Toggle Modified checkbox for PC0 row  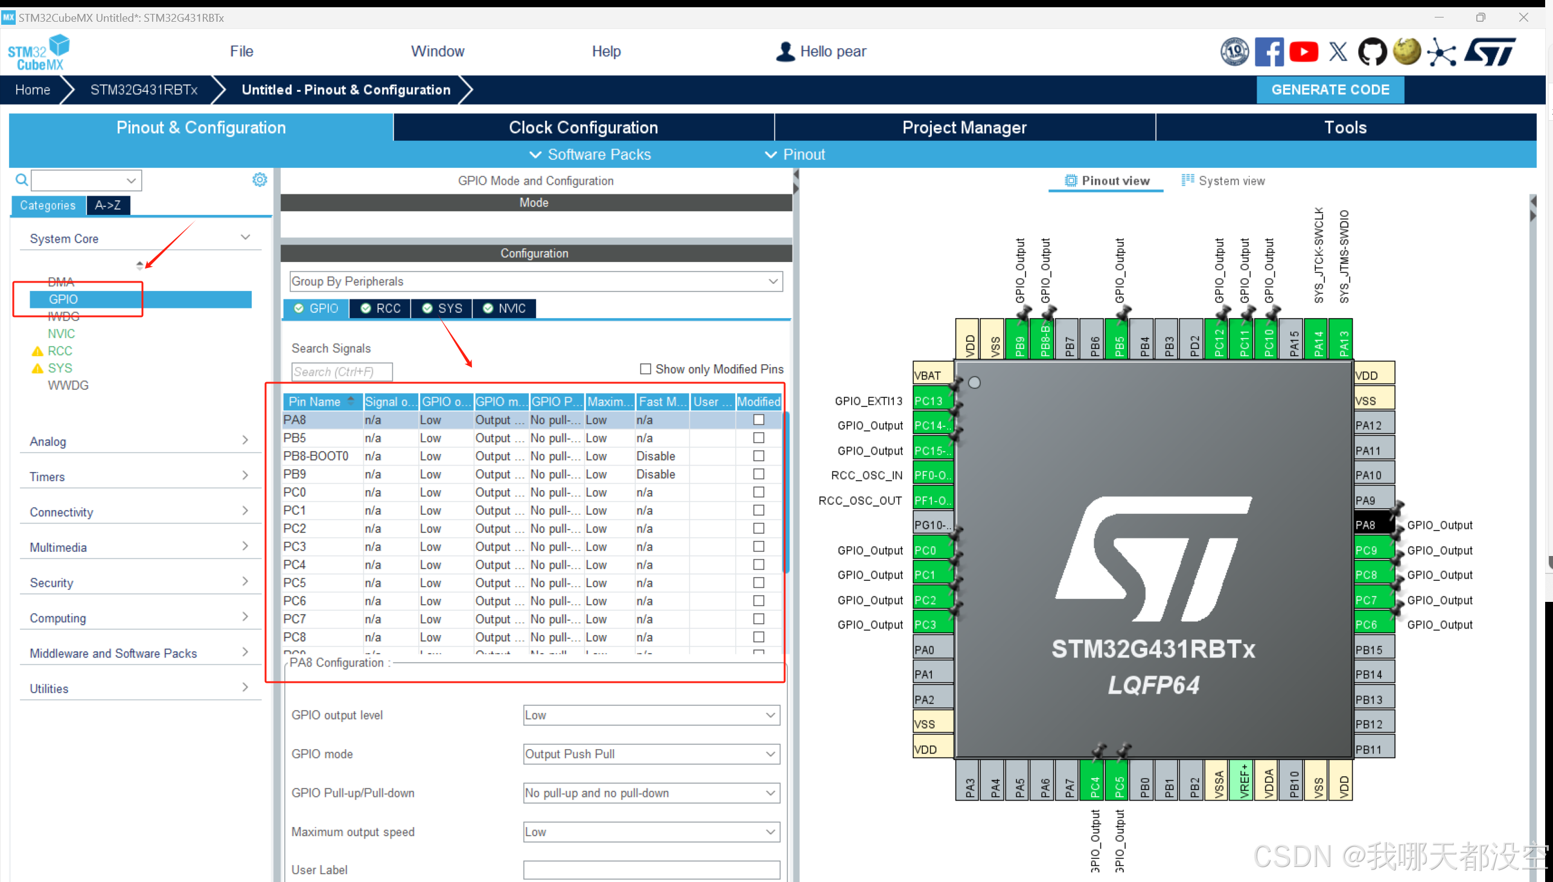[759, 493]
